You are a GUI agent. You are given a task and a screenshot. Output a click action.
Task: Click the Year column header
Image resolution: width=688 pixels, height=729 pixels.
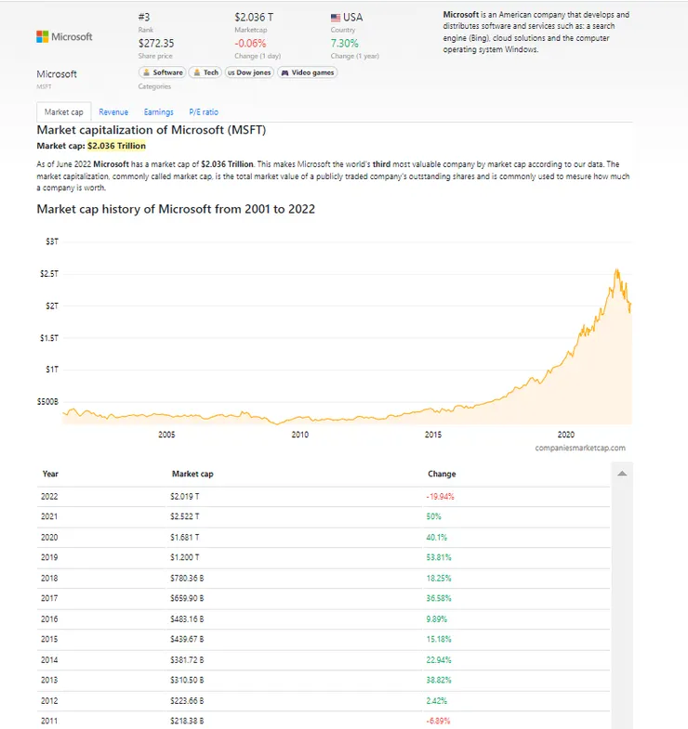tap(50, 474)
